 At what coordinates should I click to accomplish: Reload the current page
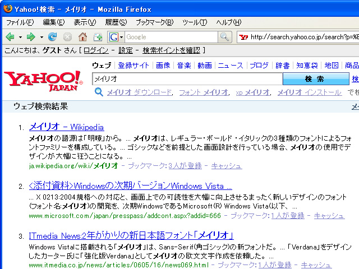click(x=53, y=37)
